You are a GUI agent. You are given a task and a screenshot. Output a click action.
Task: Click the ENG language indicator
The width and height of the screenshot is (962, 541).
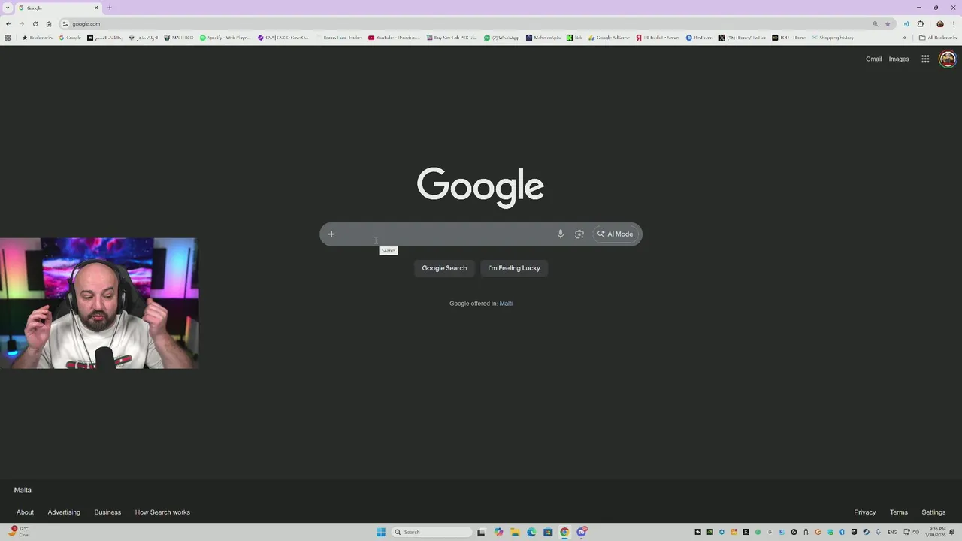click(892, 532)
